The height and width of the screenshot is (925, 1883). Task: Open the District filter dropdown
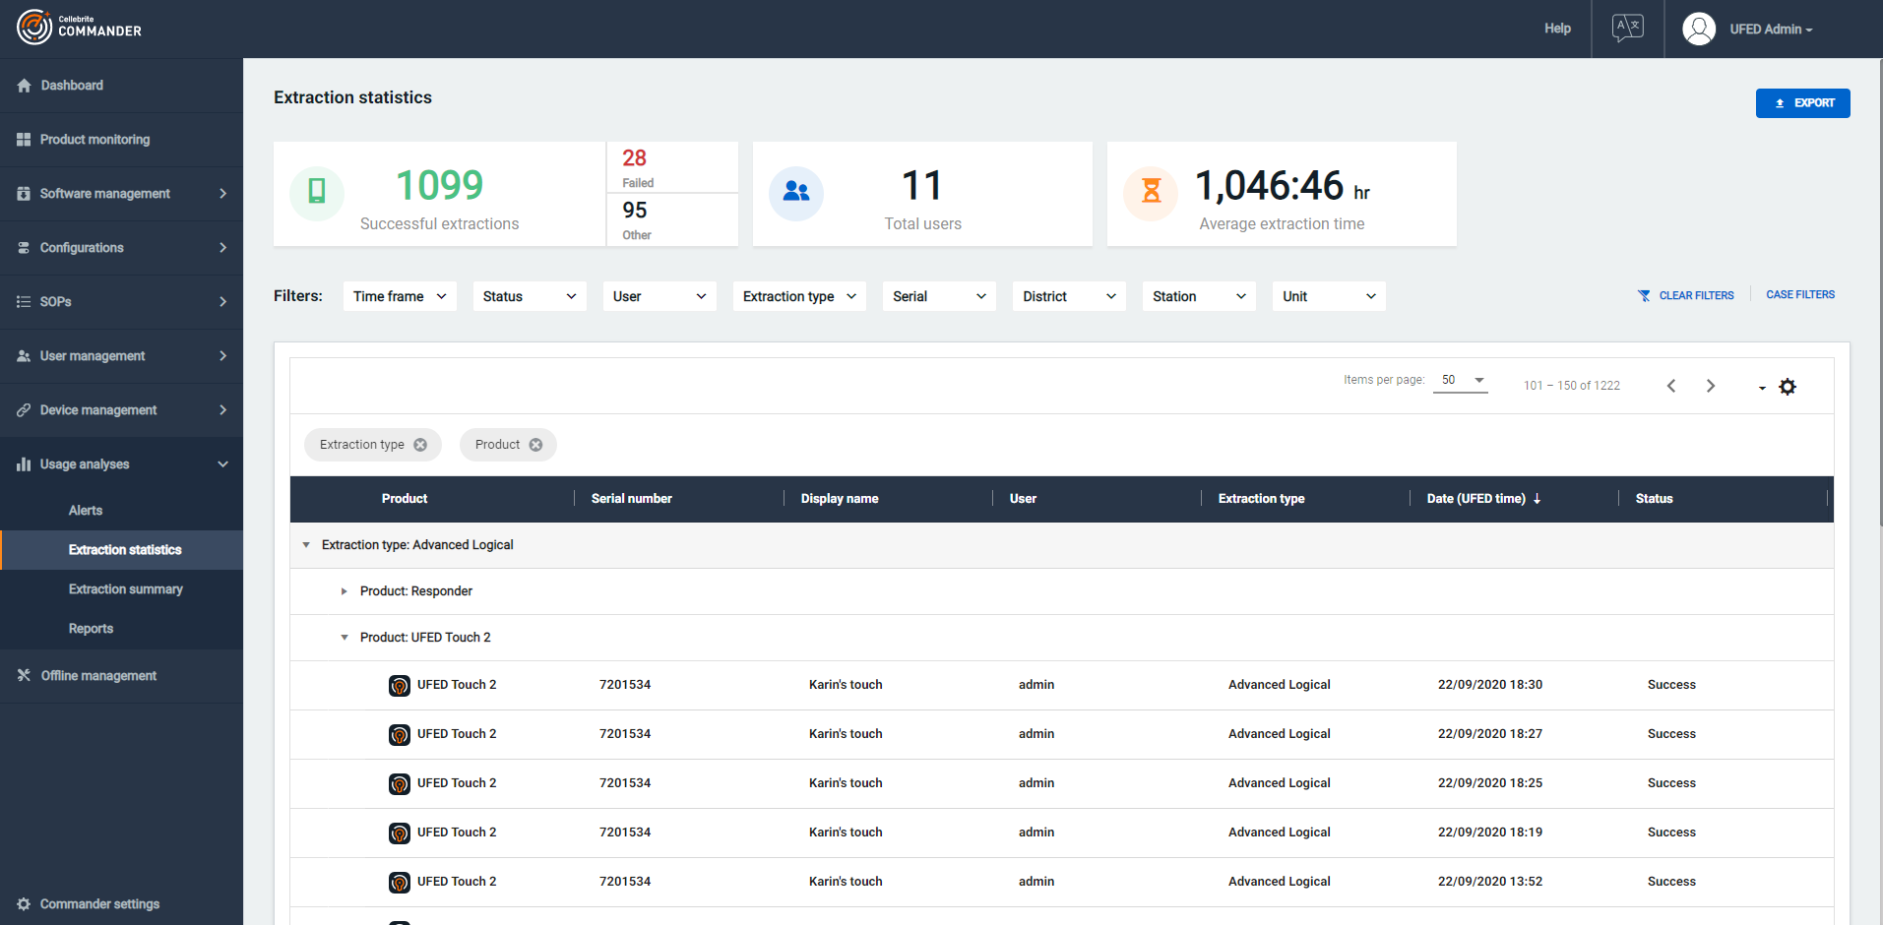pos(1069,296)
